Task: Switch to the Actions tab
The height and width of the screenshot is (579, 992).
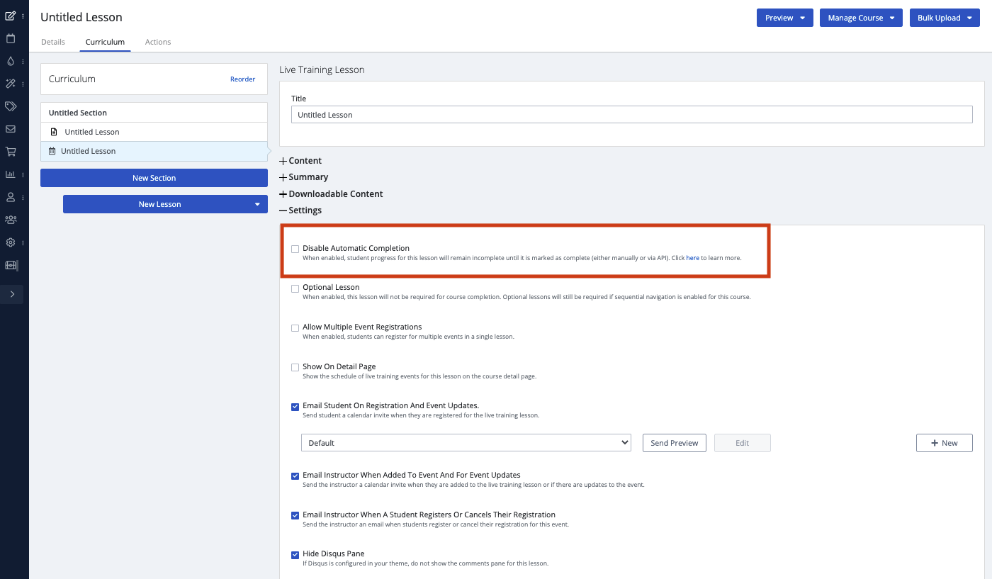Action: (x=158, y=42)
